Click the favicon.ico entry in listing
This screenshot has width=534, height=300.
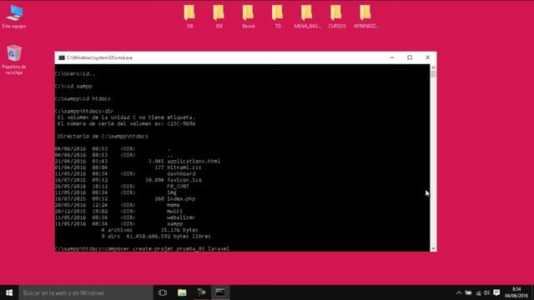point(184,180)
